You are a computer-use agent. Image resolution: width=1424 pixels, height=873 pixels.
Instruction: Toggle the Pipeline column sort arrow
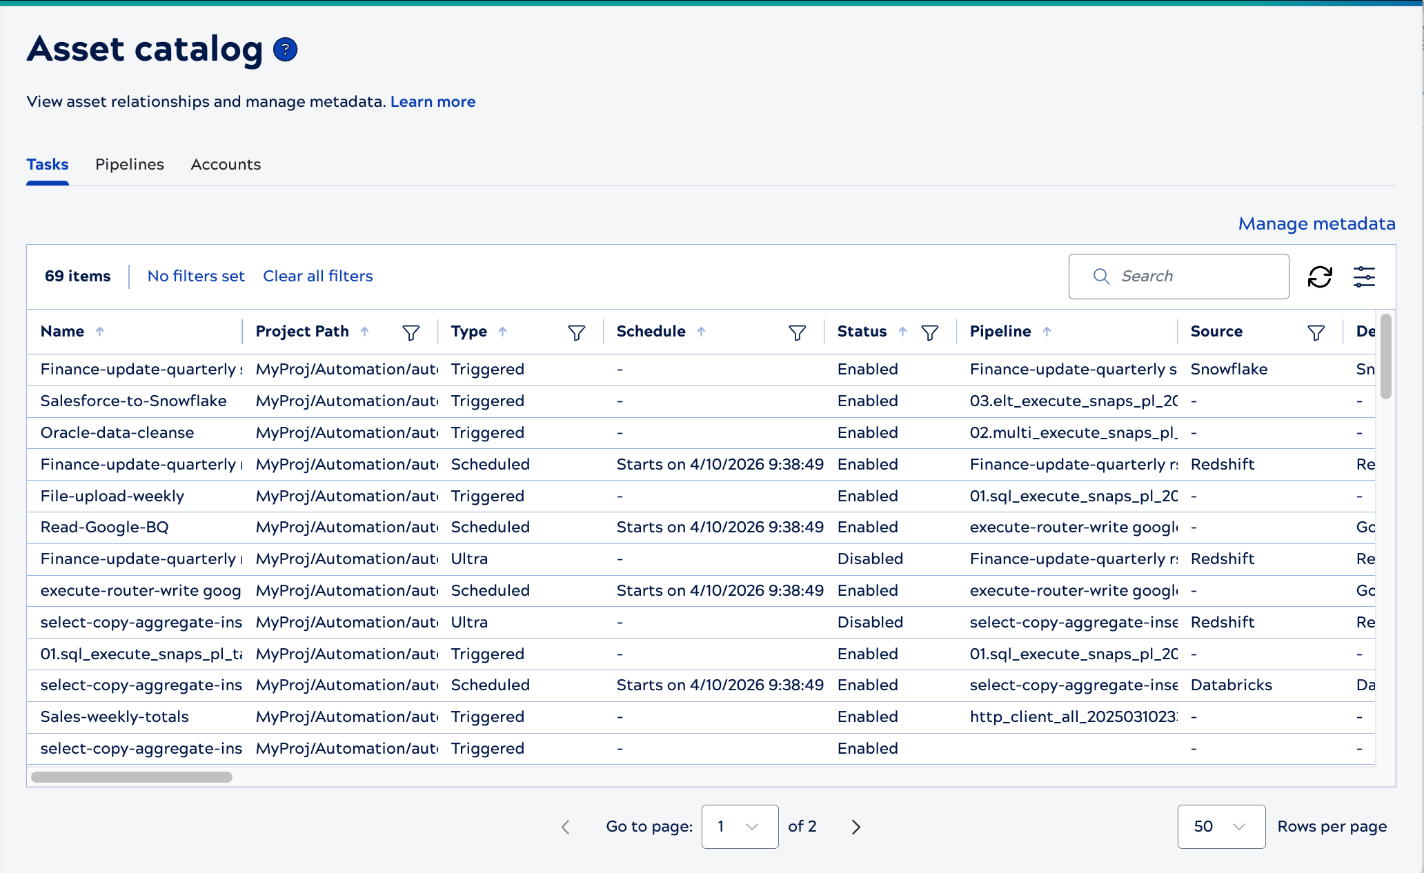pos(1047,332)
